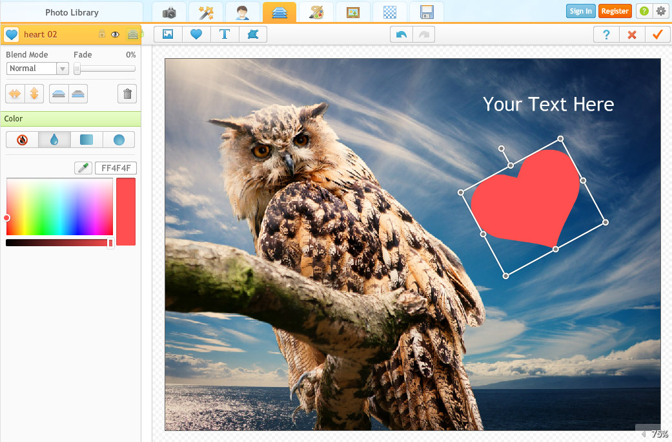This screenshot has height=442, width=672.
Task: Pick a color with the eyedropper tool
Action: click(x=83, y=169)
